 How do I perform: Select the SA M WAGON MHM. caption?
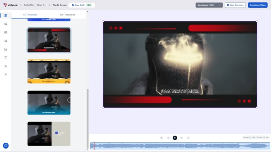click(180, 91)
